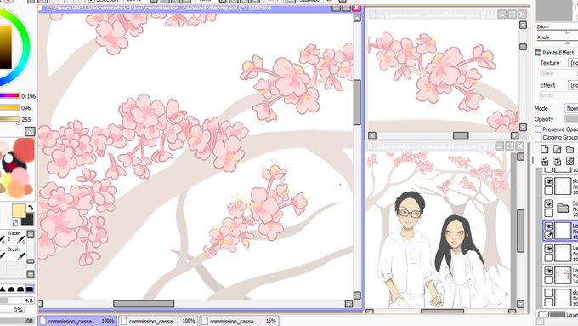The height and width of the screenshot is (326, 578).
Task: Switch to first commission_cassa tab at 100%
Action: (77, 321)
